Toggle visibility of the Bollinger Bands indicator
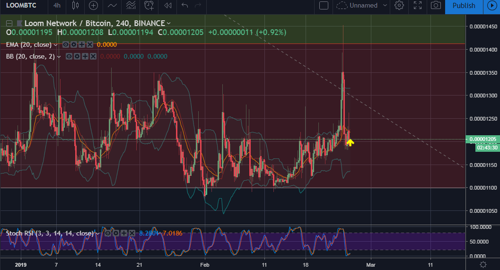This screenshot has width=500, height=270. point(69,56)
